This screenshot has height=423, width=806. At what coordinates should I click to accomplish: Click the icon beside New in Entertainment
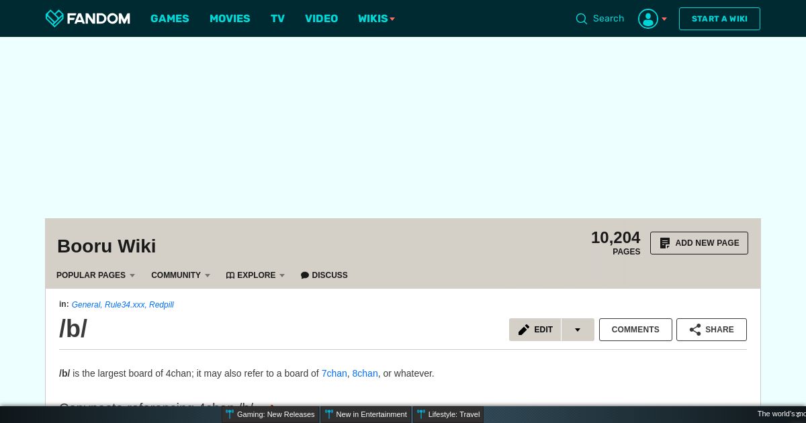329,414
